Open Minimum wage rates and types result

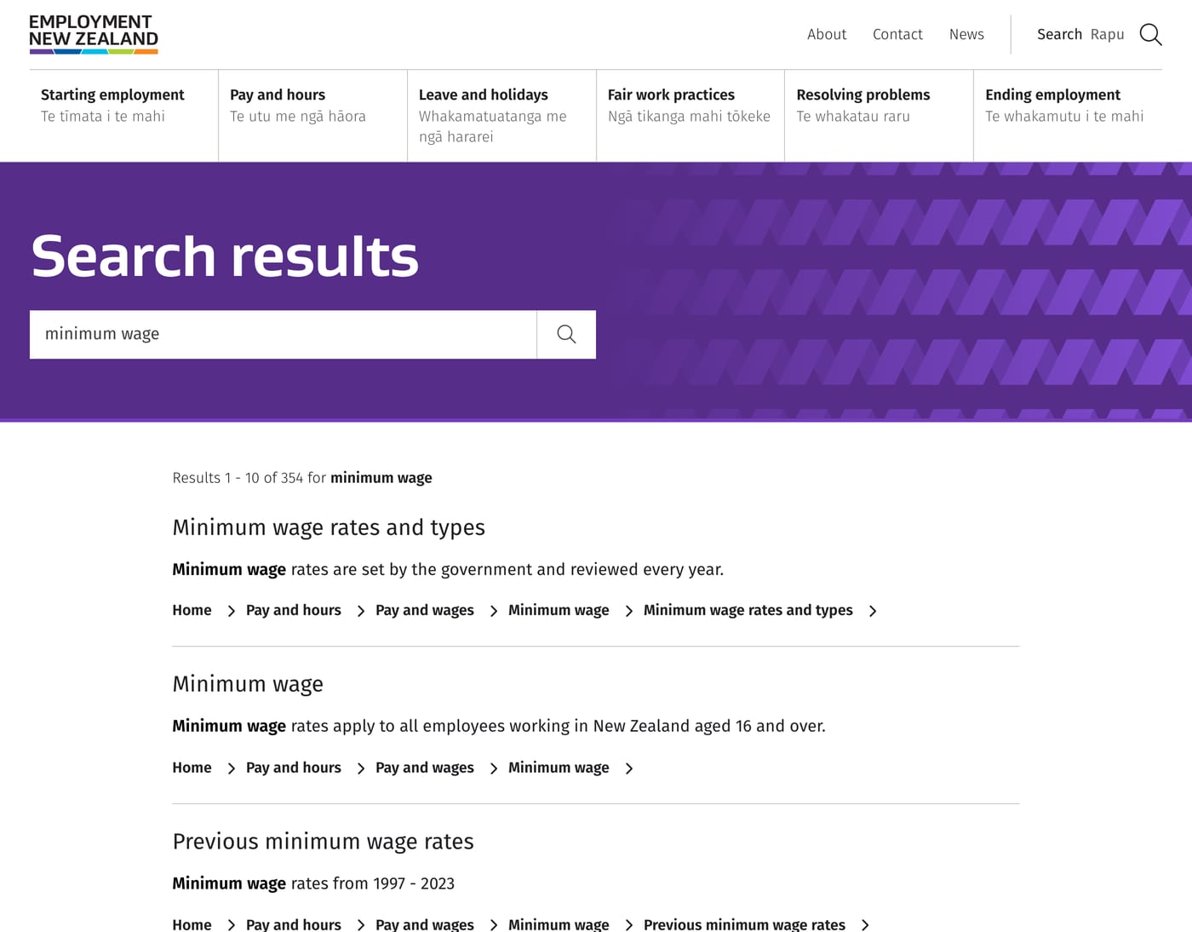pyautogui.click(x=329, y=527)
